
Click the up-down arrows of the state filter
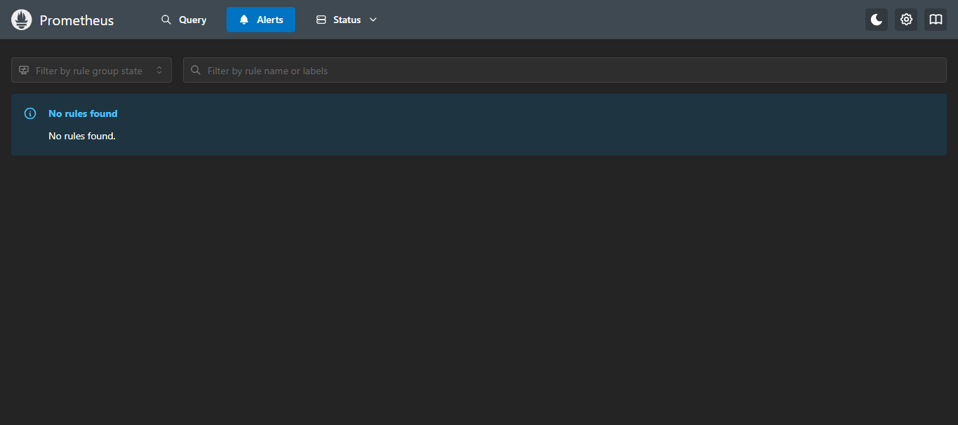[x=159, y=70]
